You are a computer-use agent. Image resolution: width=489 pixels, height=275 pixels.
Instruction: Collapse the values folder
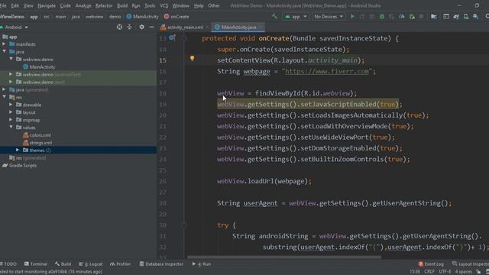pyautogui.click(x=11, y=128)
